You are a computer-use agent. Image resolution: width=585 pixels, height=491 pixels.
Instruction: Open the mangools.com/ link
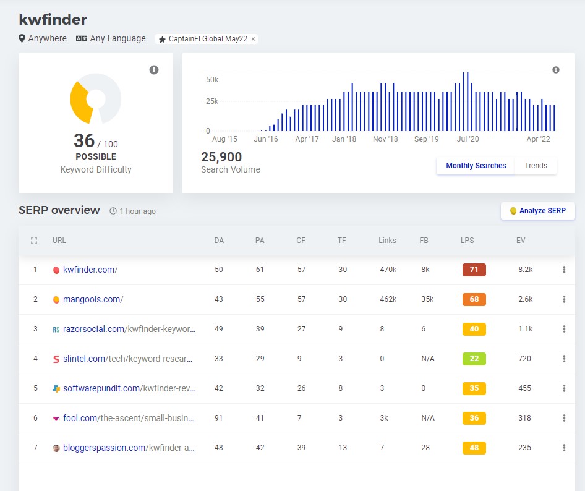pos(93,299)
